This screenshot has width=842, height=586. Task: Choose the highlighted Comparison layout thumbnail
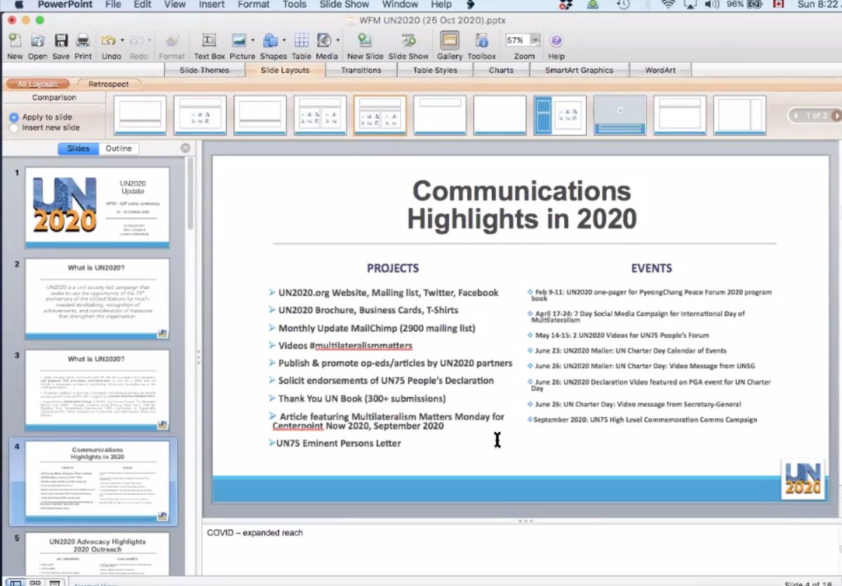click(x=380, y=115)
